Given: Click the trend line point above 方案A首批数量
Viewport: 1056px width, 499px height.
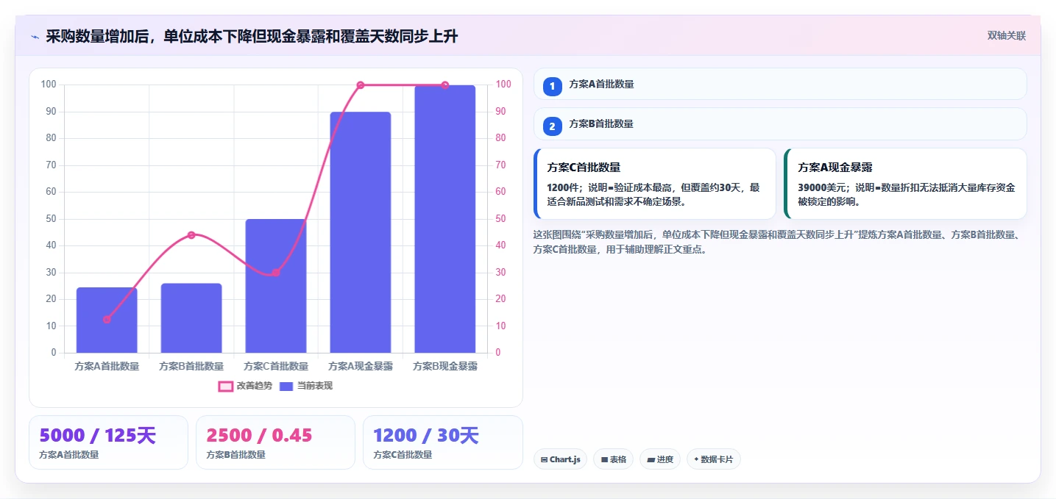Looking at the screenshot, I should coord(107,320).
